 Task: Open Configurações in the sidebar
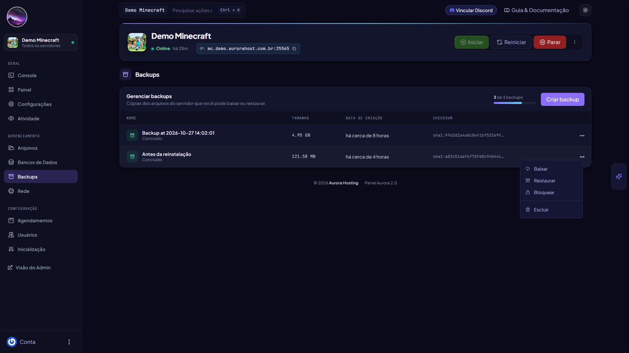[41, 104]
